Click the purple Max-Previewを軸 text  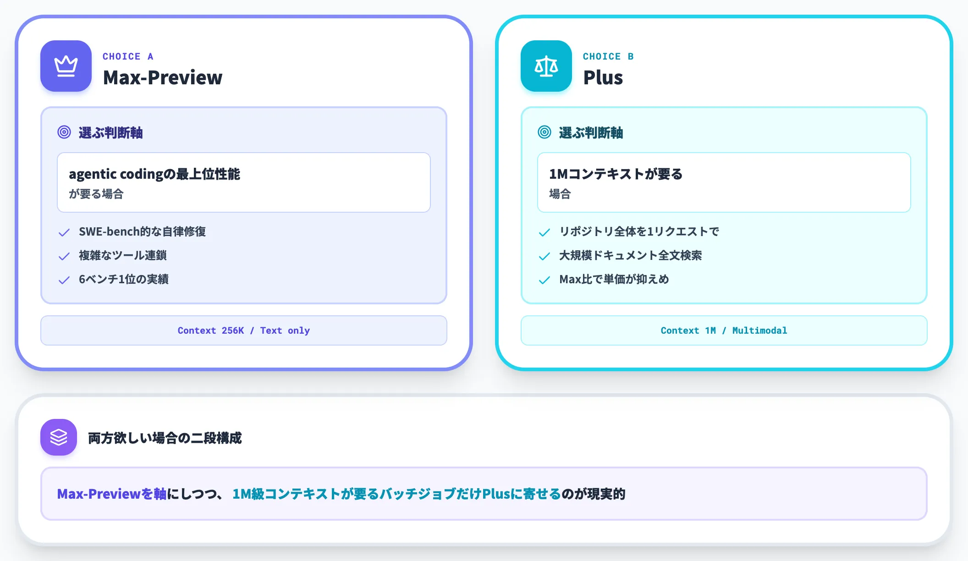(x=111, y=494)
